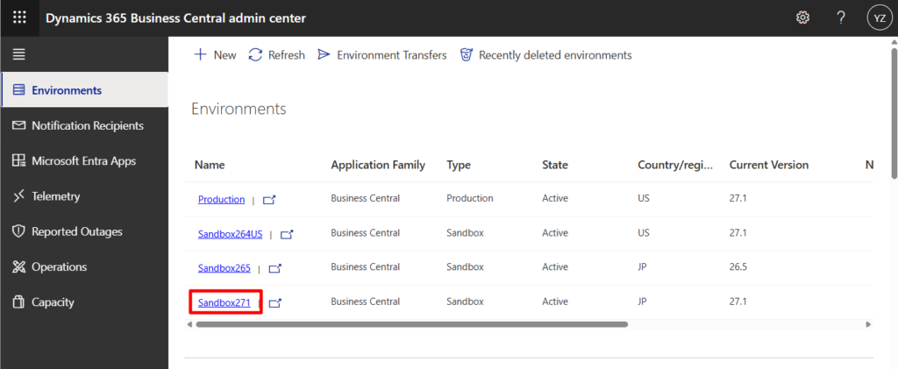Create a New environment

click(x=214, y=55)
